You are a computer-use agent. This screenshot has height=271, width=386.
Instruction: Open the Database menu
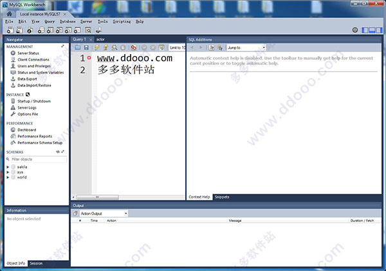(x=68, y=21)
